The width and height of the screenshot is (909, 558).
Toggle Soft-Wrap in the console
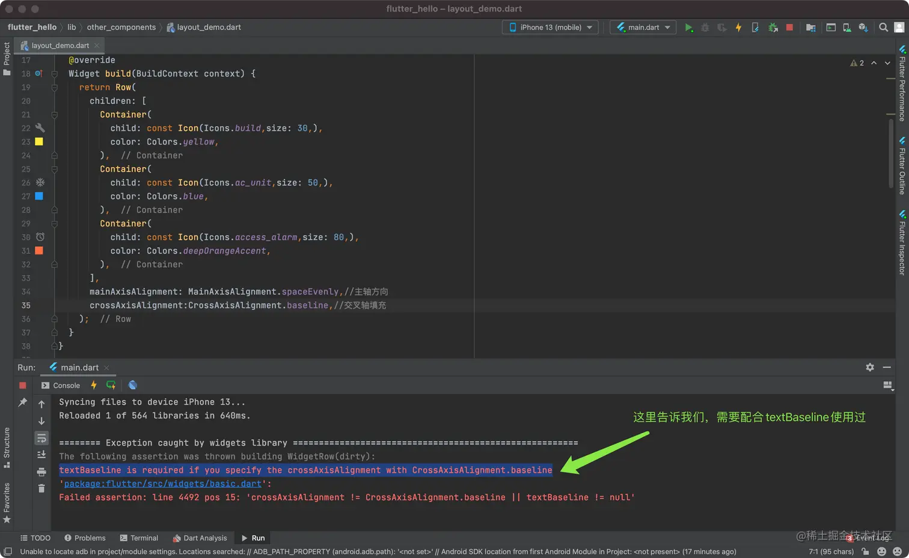click(x=41, y=438)
